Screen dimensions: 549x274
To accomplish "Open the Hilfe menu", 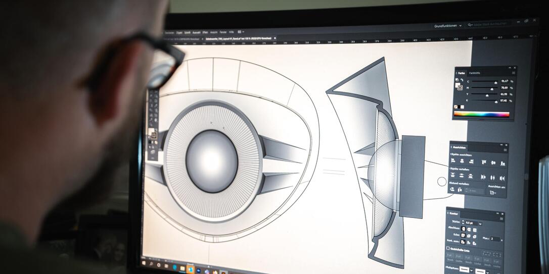I will pos(232,32).
